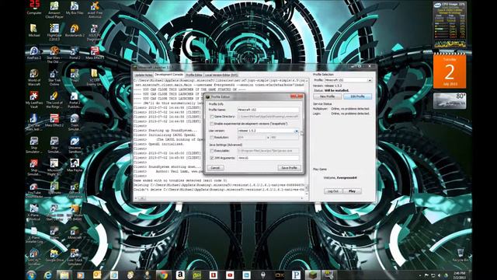Launch World of Warcraft desktop shortcut
The height and width of the screenshot is (280, 497).
click(34, 78)
